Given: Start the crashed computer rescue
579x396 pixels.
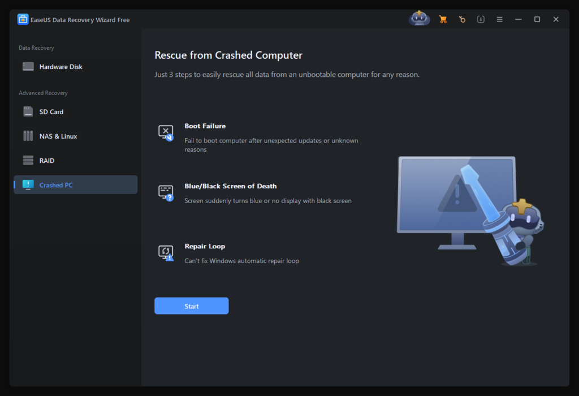Looking at the screenshot, I should tap(191, 306).
